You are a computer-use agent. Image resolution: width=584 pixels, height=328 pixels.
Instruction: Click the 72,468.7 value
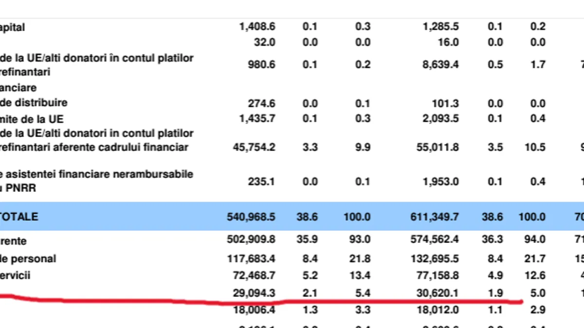coord(254,276)
